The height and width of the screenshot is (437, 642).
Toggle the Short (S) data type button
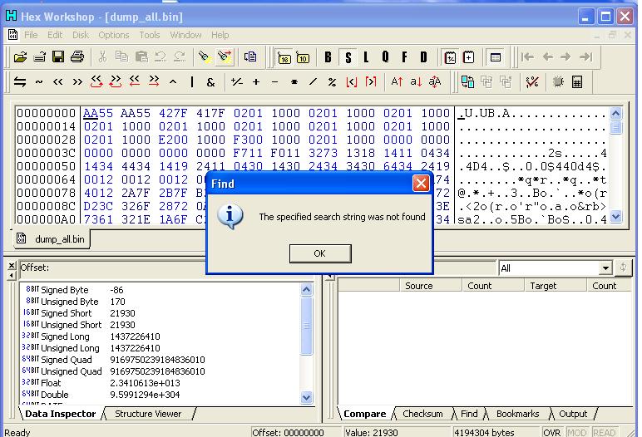click(348, 57)
